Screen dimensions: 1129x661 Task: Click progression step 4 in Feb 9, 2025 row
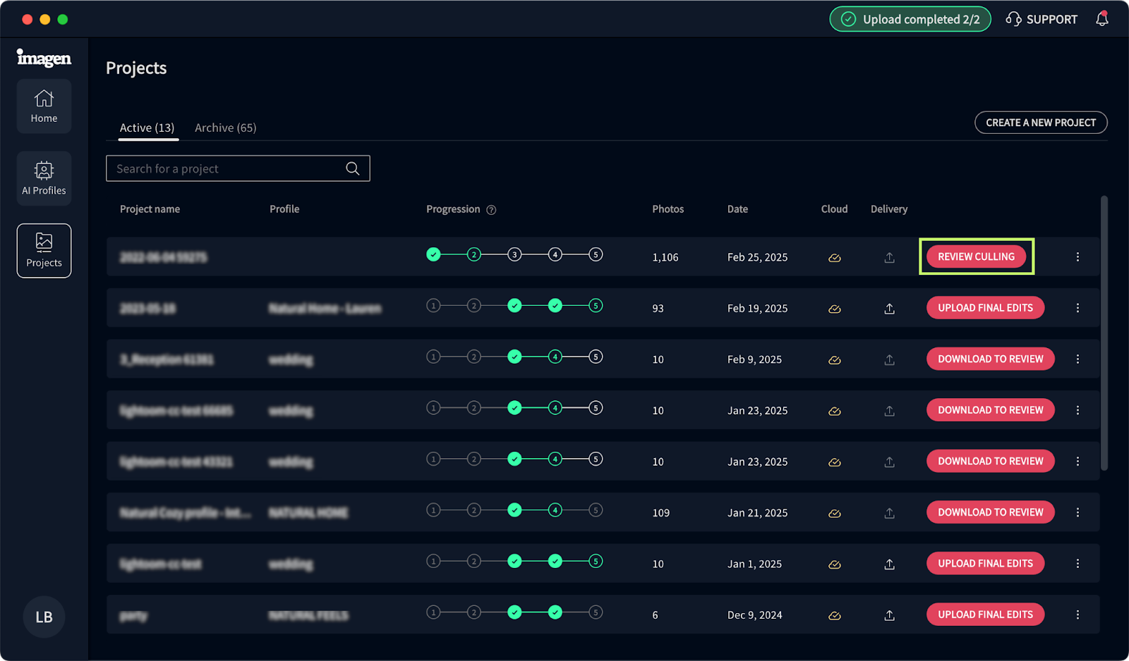(x=555, y=357)
